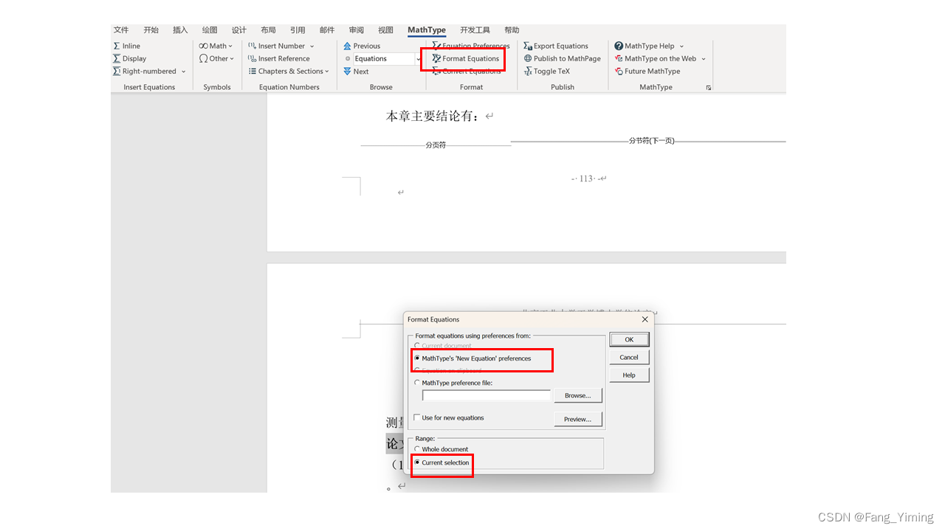Image resolution: width=945 pixels, height=531 pixels.
Task: Switch to the 绘图 tab
Action: tap(210, 30)
